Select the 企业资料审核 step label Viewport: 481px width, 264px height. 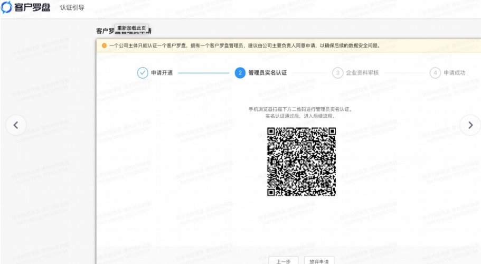(362, 73)
